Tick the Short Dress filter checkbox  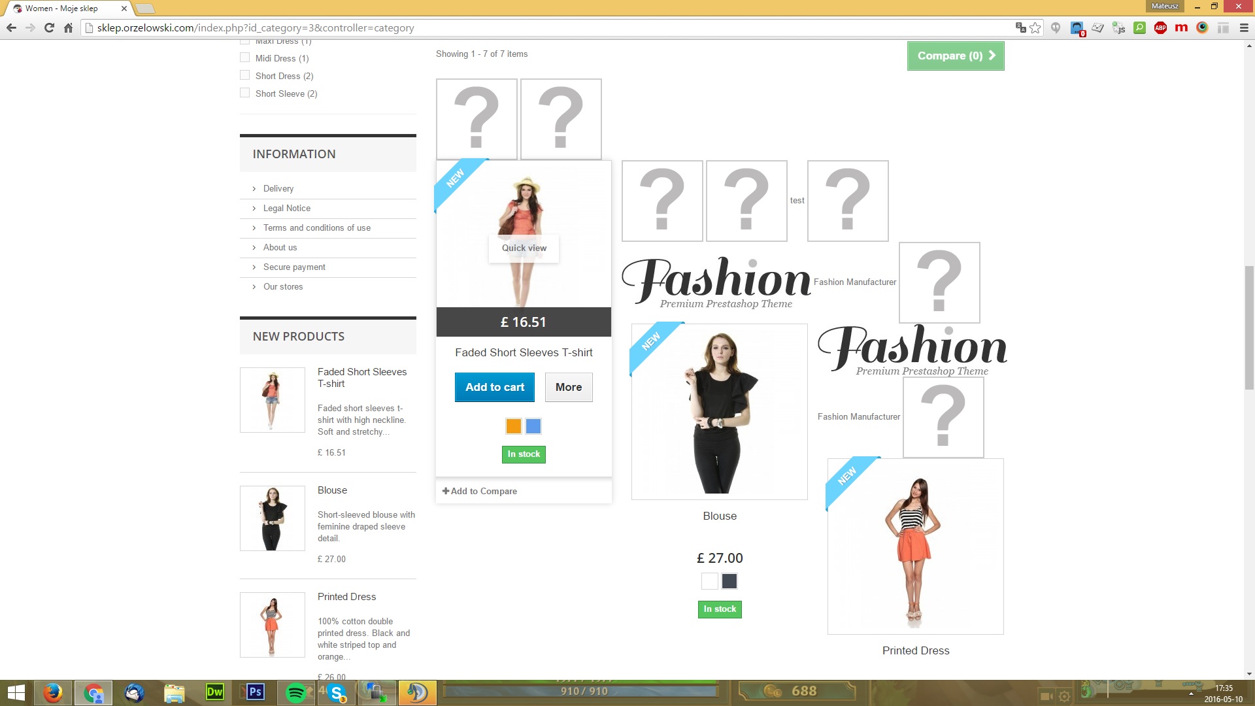(x=245, y=75)
